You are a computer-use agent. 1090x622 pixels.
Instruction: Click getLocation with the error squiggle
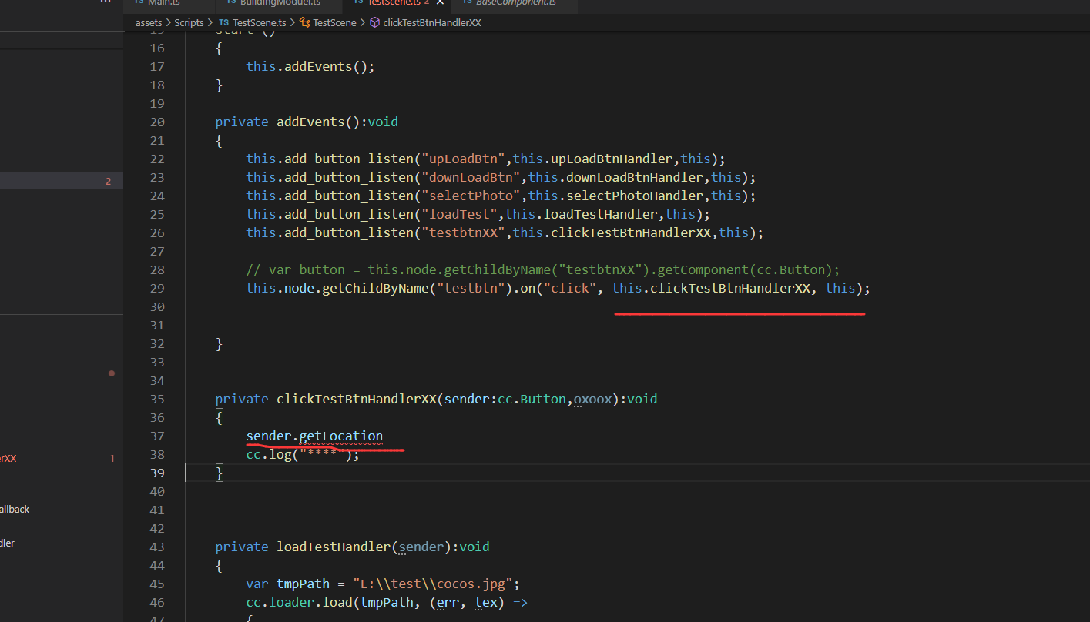(x=341, y=436)
